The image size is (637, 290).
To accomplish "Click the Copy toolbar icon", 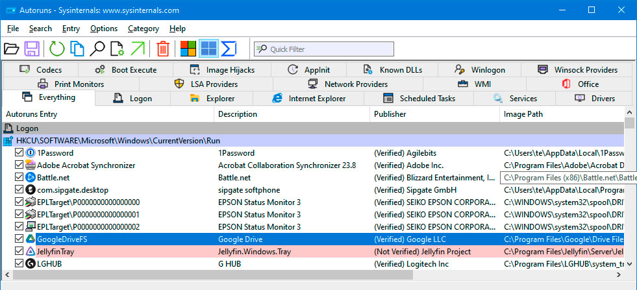I will pyautogui.click(x=77, y=49).
